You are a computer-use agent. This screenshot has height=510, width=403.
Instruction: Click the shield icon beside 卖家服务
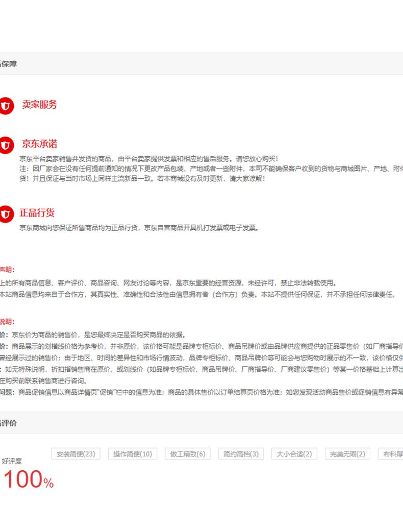coord(6,106)
